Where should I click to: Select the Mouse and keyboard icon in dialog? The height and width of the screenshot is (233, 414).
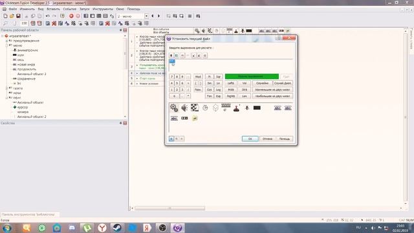(x=226, y=108)
